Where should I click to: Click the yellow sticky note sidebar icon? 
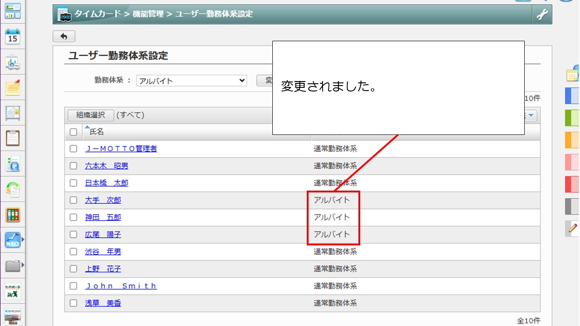click(13, 88)
